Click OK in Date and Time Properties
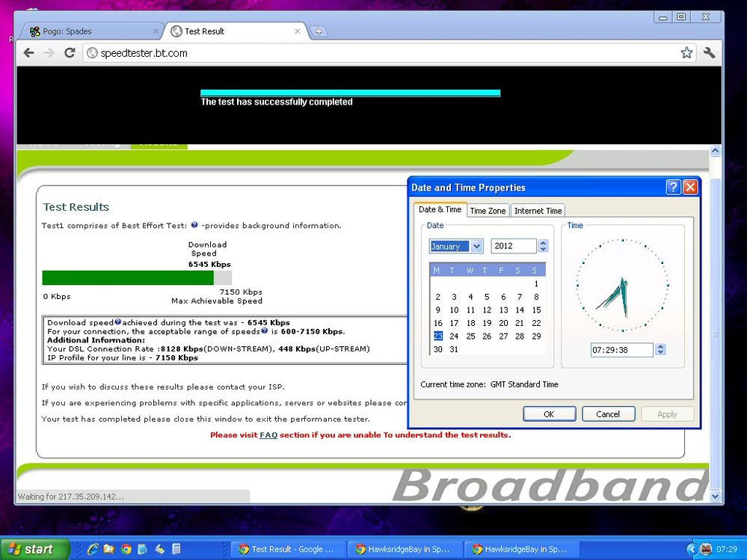 click(x=549, y=414)
